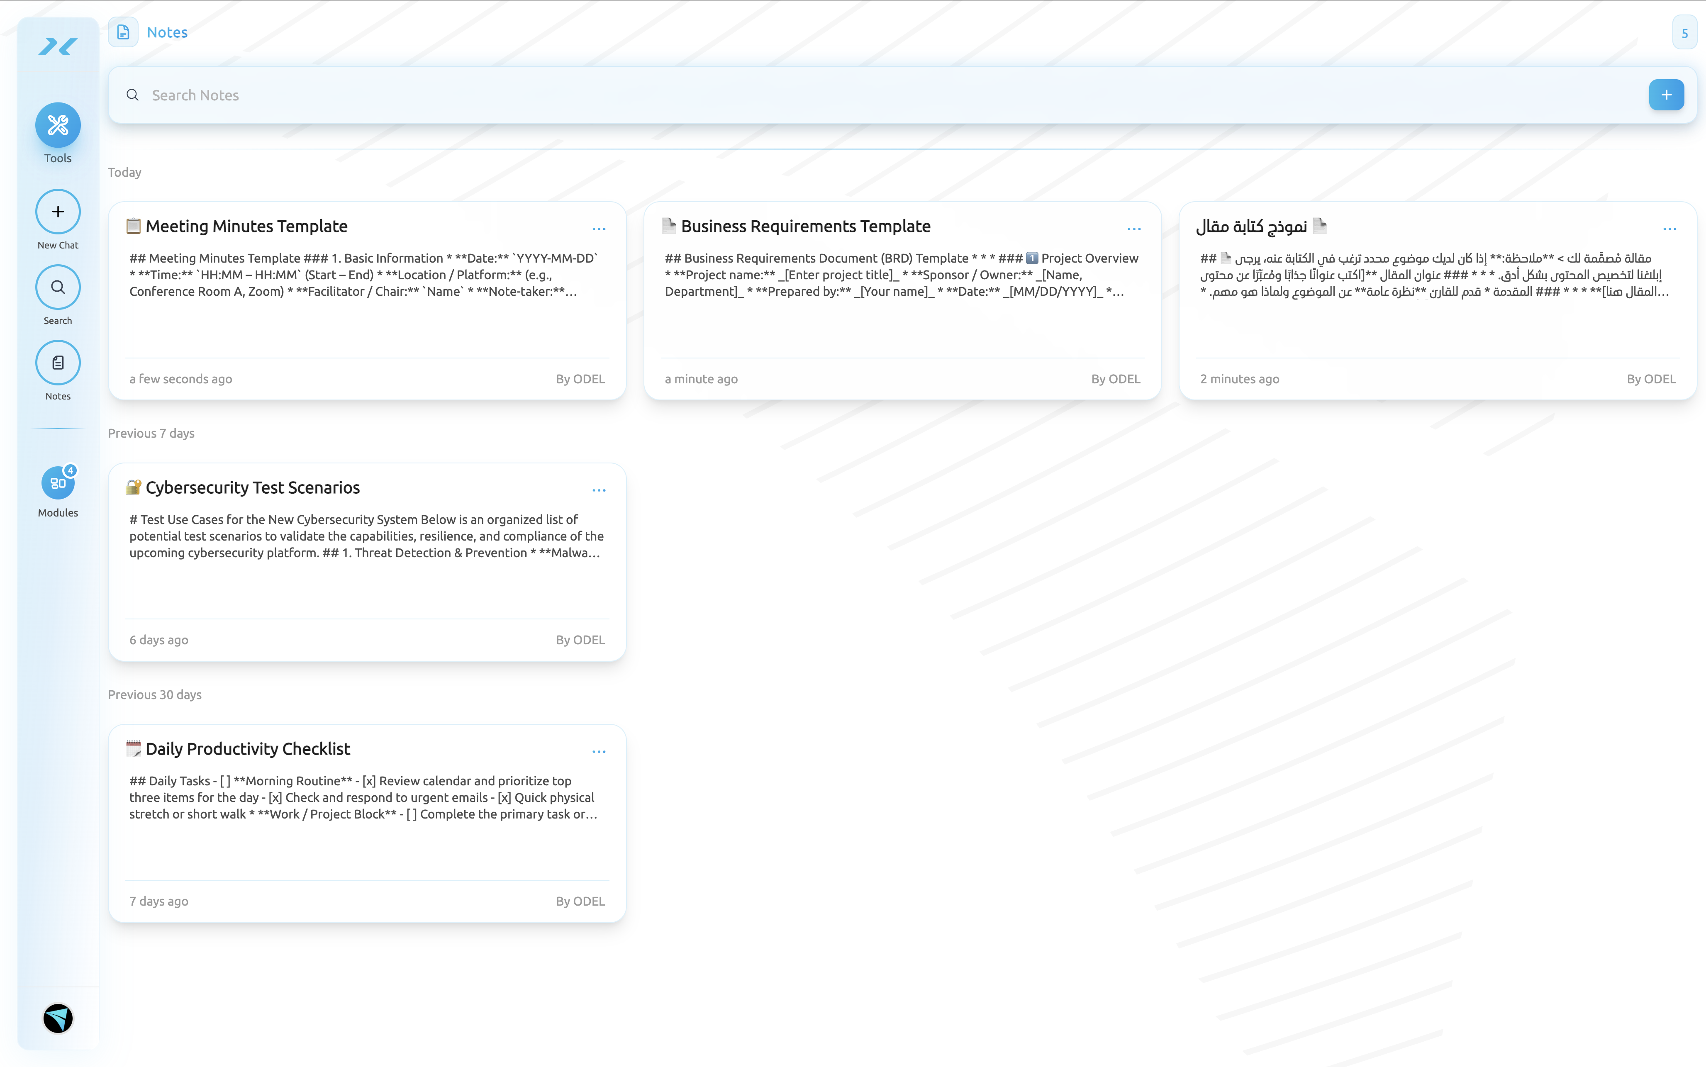Create a new note with plus button
This screenshot has height=1067, width=1706.
click(x=1666, y=95)
